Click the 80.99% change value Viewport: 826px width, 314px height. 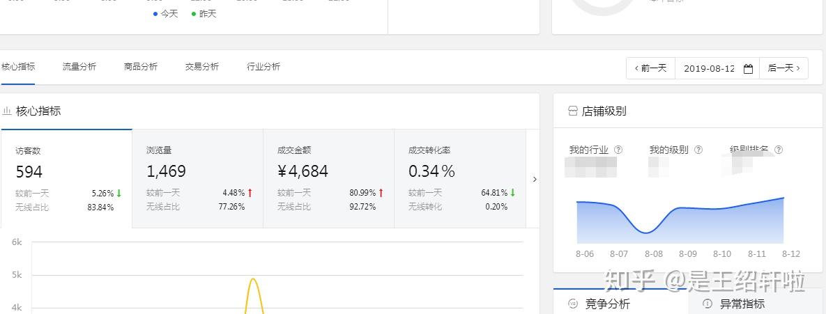(x=363, y=193)
